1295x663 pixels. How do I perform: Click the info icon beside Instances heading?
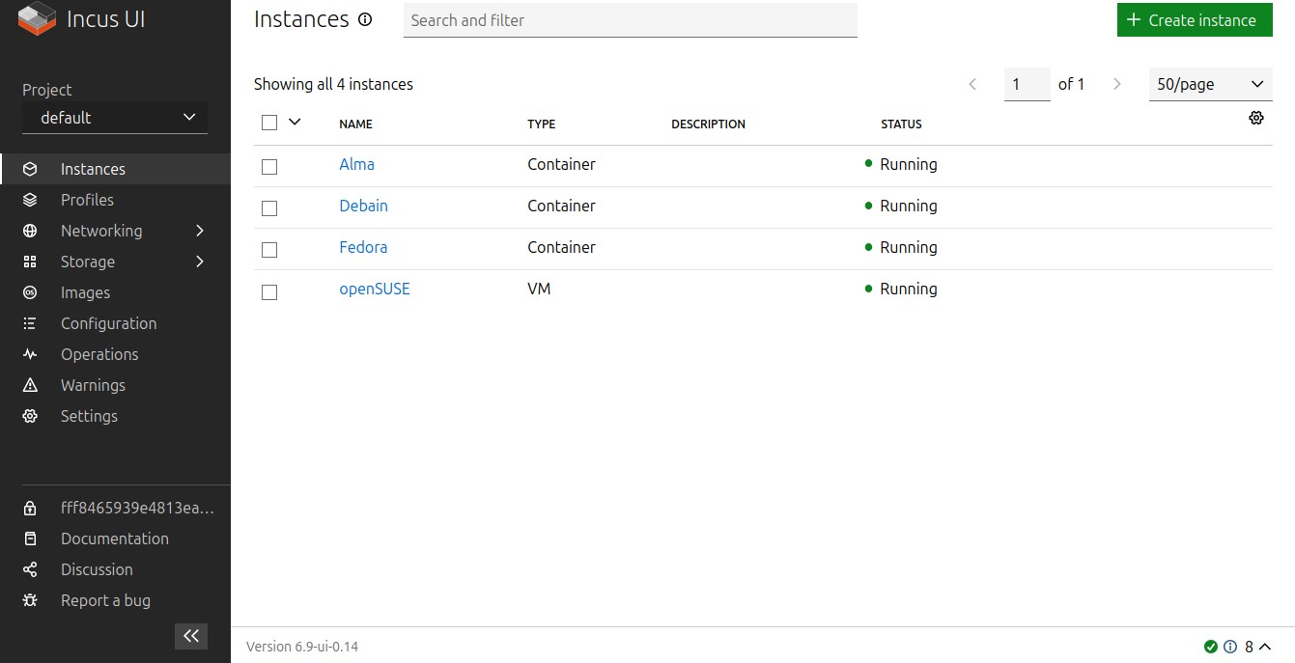pyautogui.click(x=365, y=19)
